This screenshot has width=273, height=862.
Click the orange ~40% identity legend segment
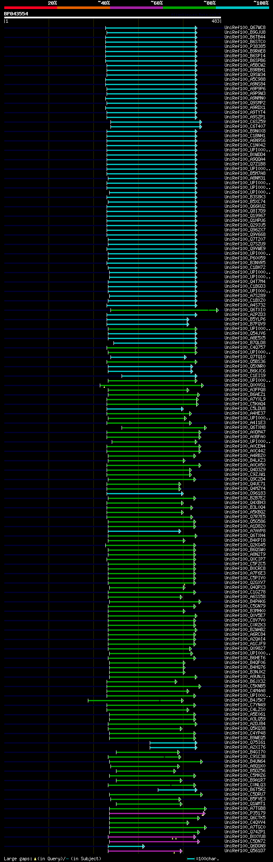pyautogui.click(x=84, y=8)
